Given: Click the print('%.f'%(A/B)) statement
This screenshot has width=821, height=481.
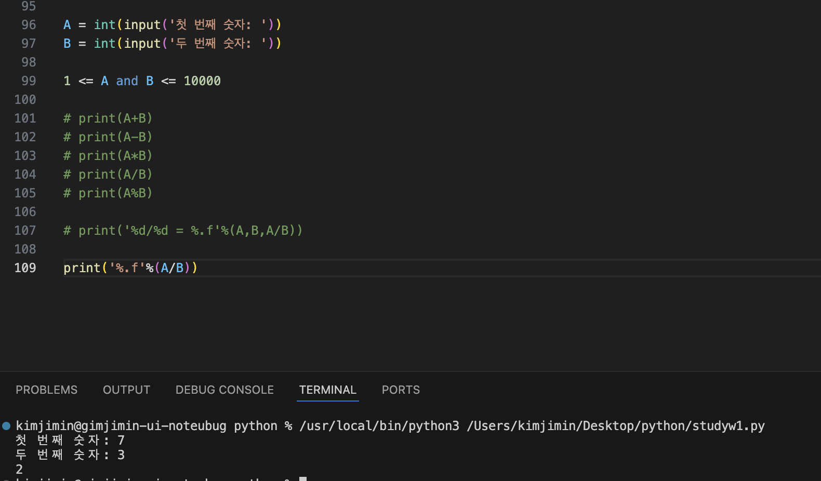Looking at the screenshot, I should point(130,268).
